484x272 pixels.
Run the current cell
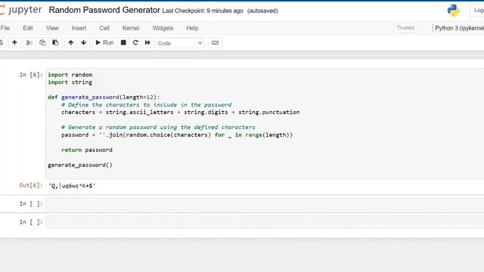[104, 42]
